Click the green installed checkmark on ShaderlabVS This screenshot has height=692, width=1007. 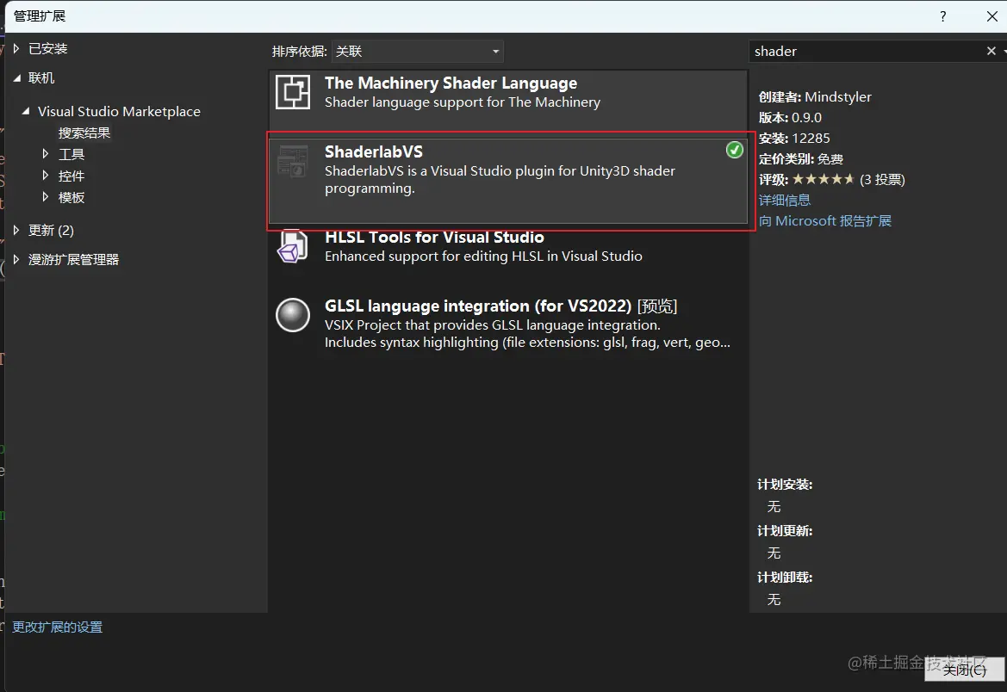[x=735, y=151]
